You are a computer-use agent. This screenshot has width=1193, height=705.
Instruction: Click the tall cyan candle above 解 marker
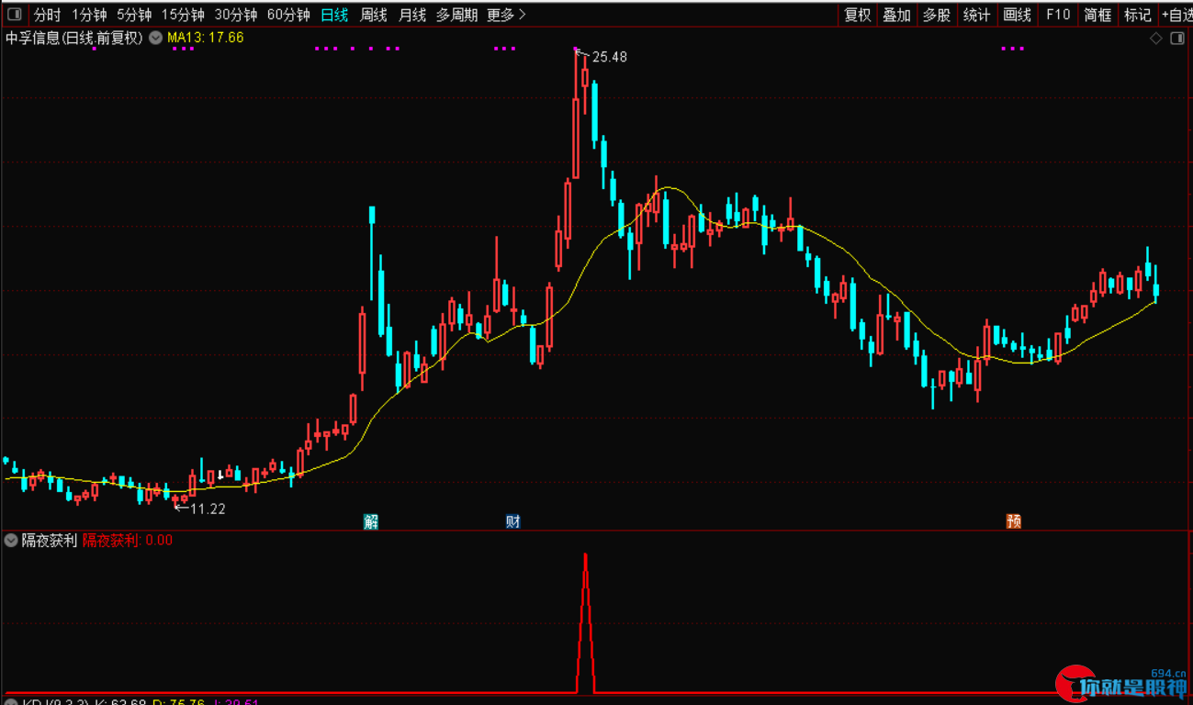coord(372,252)
